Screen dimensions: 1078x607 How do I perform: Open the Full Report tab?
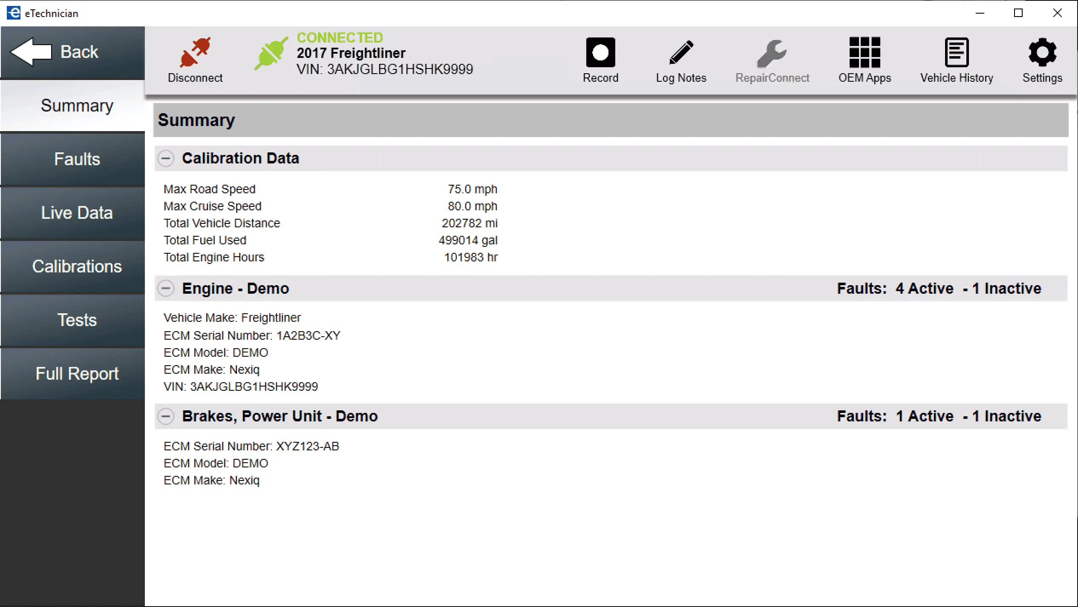coord(77,374)
